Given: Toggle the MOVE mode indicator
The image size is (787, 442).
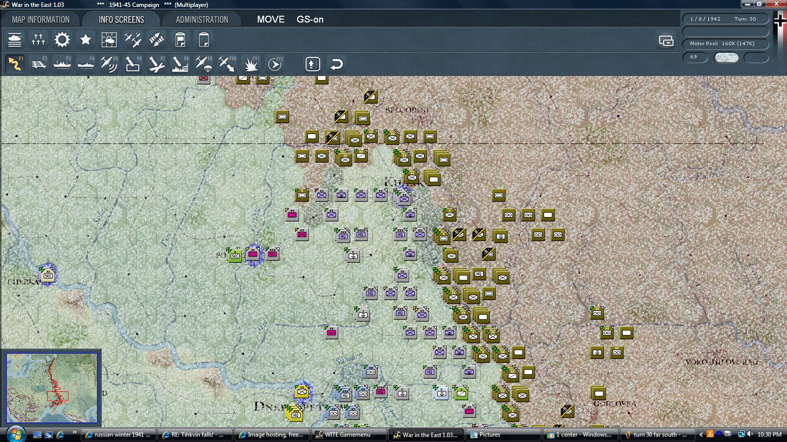Looking at the screenshot, I should (271, 20).
